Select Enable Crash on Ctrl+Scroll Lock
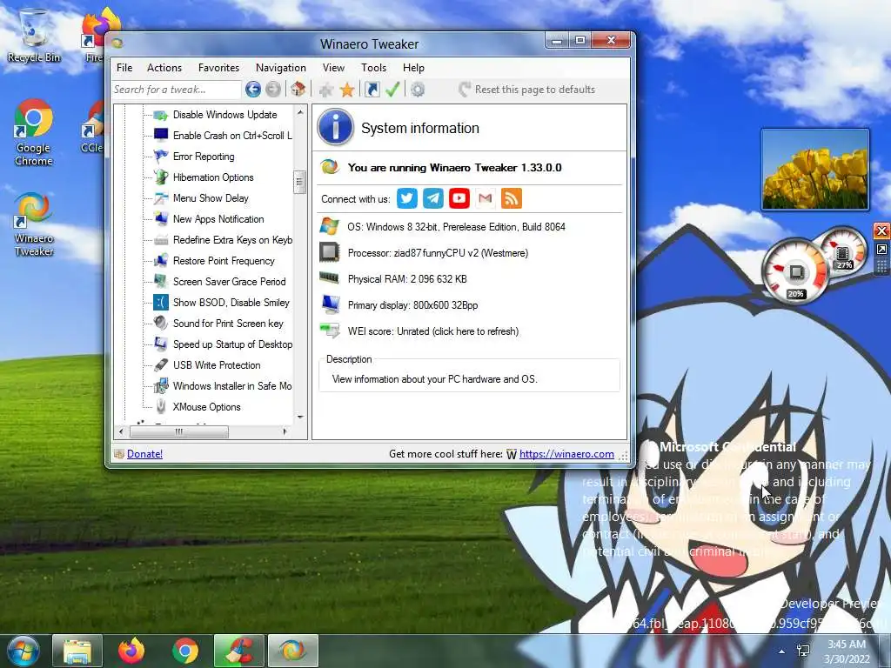 click(232, 135)
